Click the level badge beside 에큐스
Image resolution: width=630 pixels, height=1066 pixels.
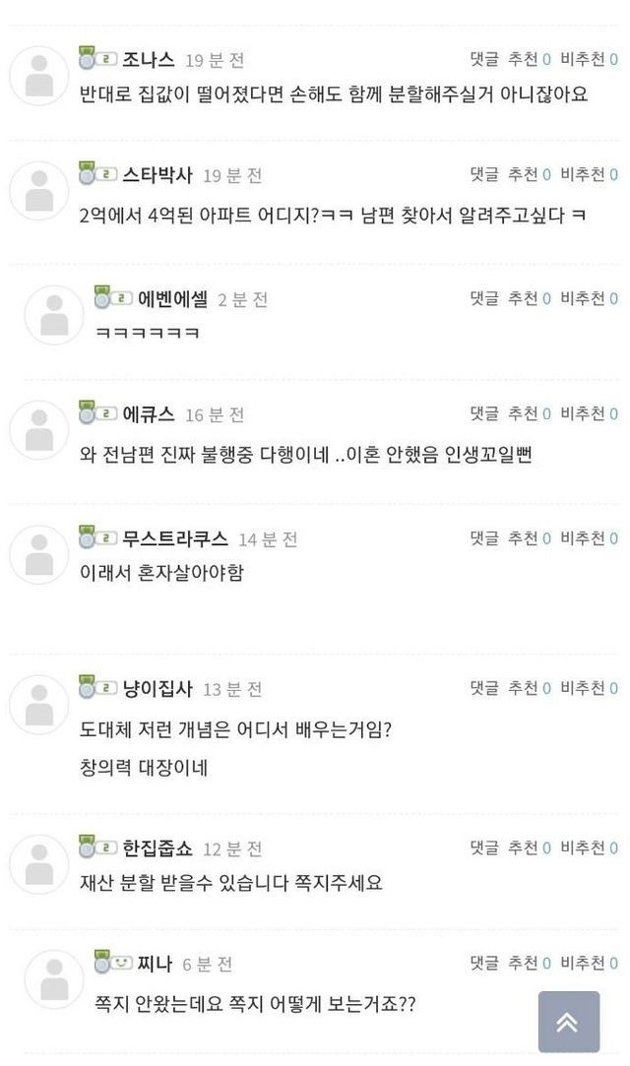point(97,412)
